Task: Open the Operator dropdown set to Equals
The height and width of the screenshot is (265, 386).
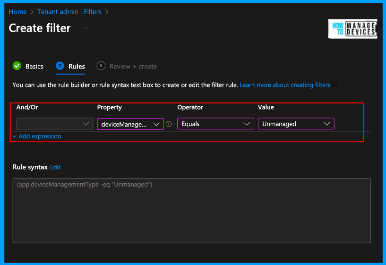Action: pos(215,124)
